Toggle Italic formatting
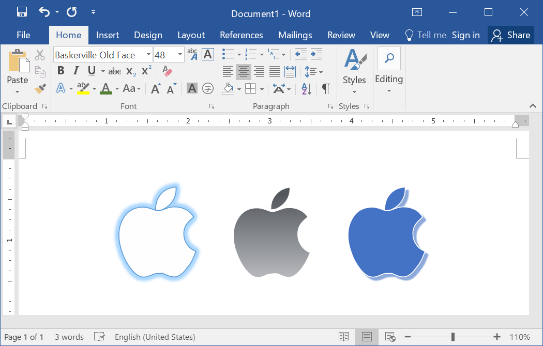The height and width of the screenshot is (346, 543). [76, 71]
